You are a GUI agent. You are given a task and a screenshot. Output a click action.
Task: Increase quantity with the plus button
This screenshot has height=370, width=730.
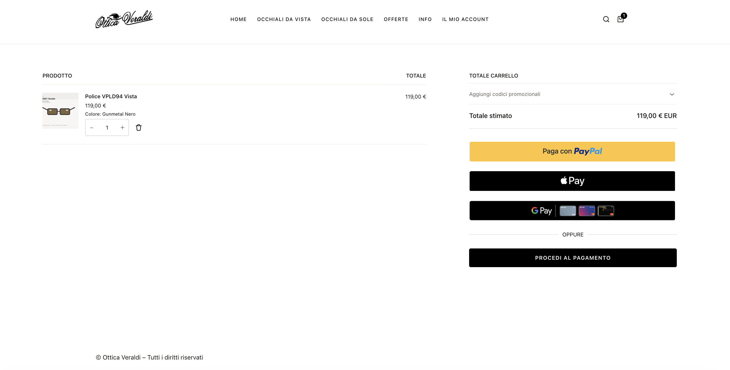pyautogui.click(x=123, y=128)
